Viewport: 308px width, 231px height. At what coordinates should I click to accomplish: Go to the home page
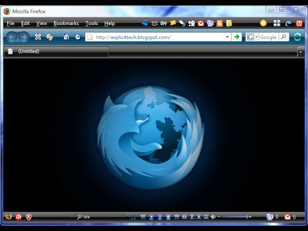[66, 37]
